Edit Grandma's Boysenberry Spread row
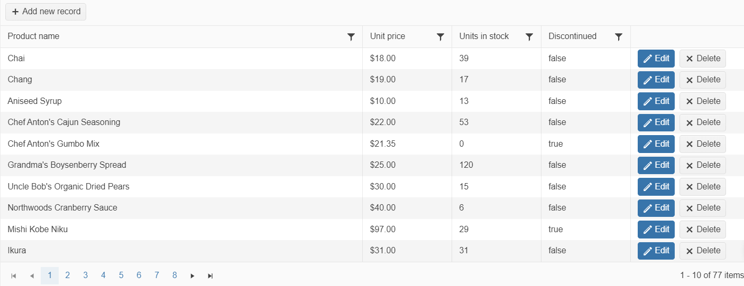The height and width of the screenshot is (286, 744). coord(656,165)
